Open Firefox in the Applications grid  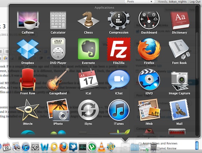point(149,49)
